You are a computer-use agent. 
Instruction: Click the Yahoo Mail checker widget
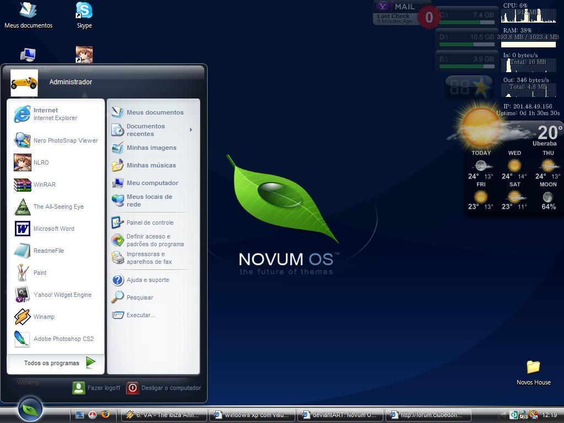coord(406,14)
